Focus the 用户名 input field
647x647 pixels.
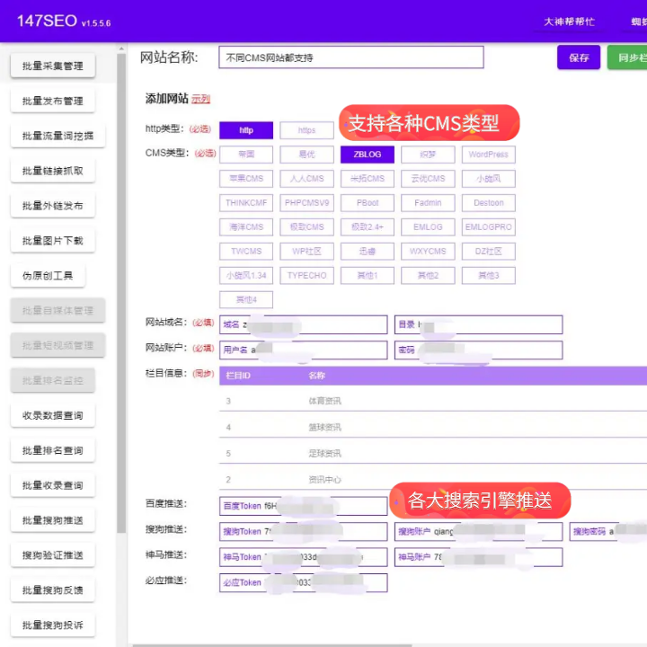point(304,350)
